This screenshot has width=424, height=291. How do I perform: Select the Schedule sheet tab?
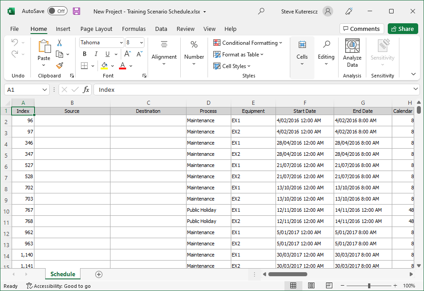click(63, 274)
